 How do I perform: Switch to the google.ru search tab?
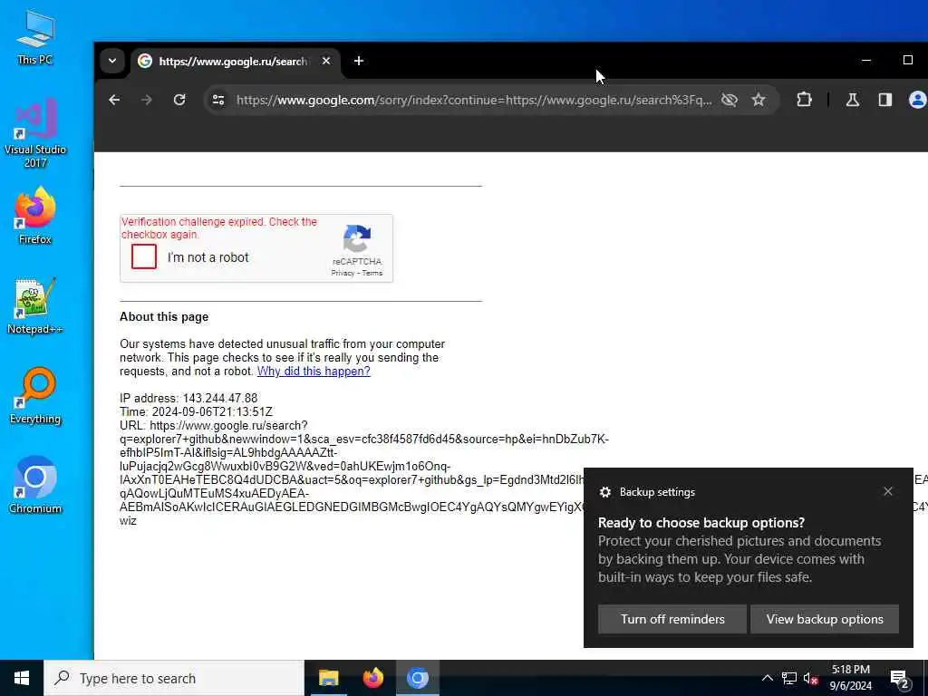click(x=231, y=61)
